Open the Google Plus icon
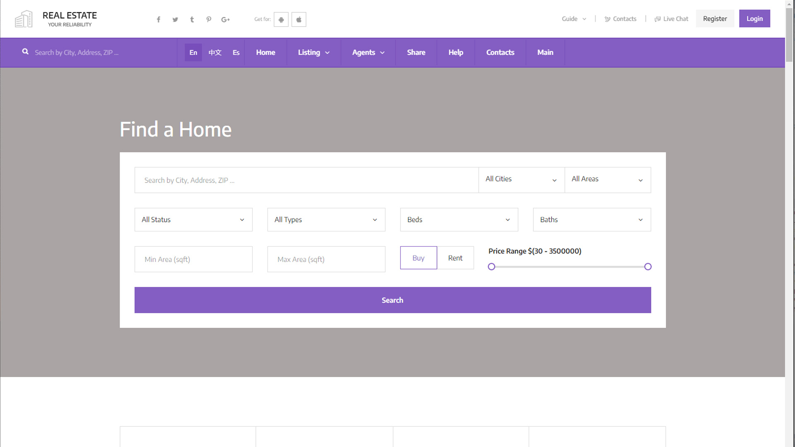The width and height of the screenshot is (795, 447). coord(225,19)
